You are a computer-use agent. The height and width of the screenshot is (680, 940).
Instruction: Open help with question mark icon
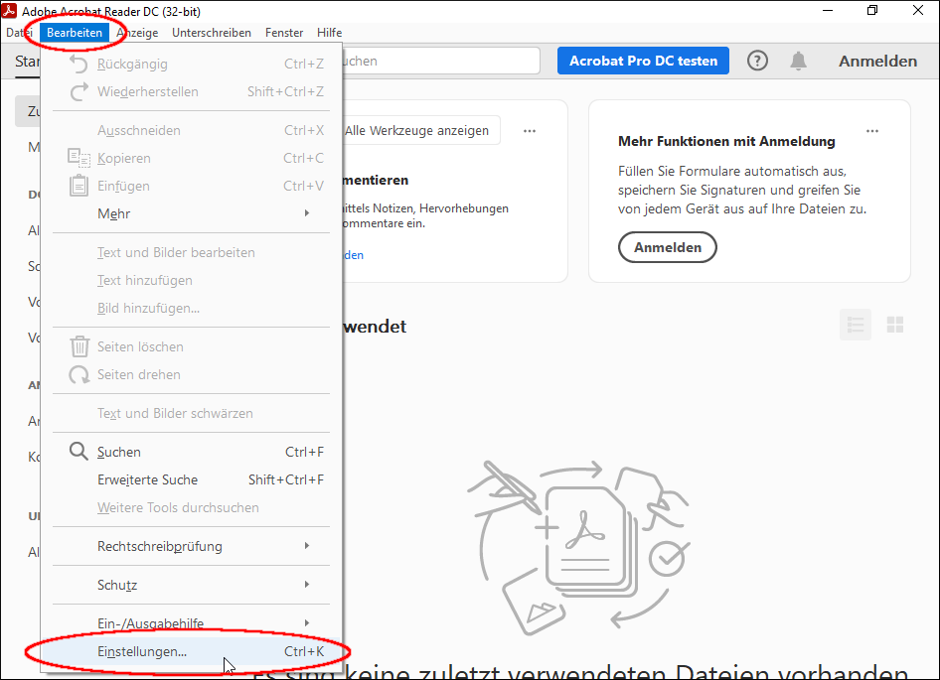757,61
